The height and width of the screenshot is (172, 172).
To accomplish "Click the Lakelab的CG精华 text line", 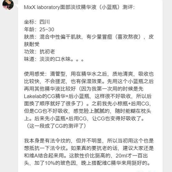I will (88, 96).
